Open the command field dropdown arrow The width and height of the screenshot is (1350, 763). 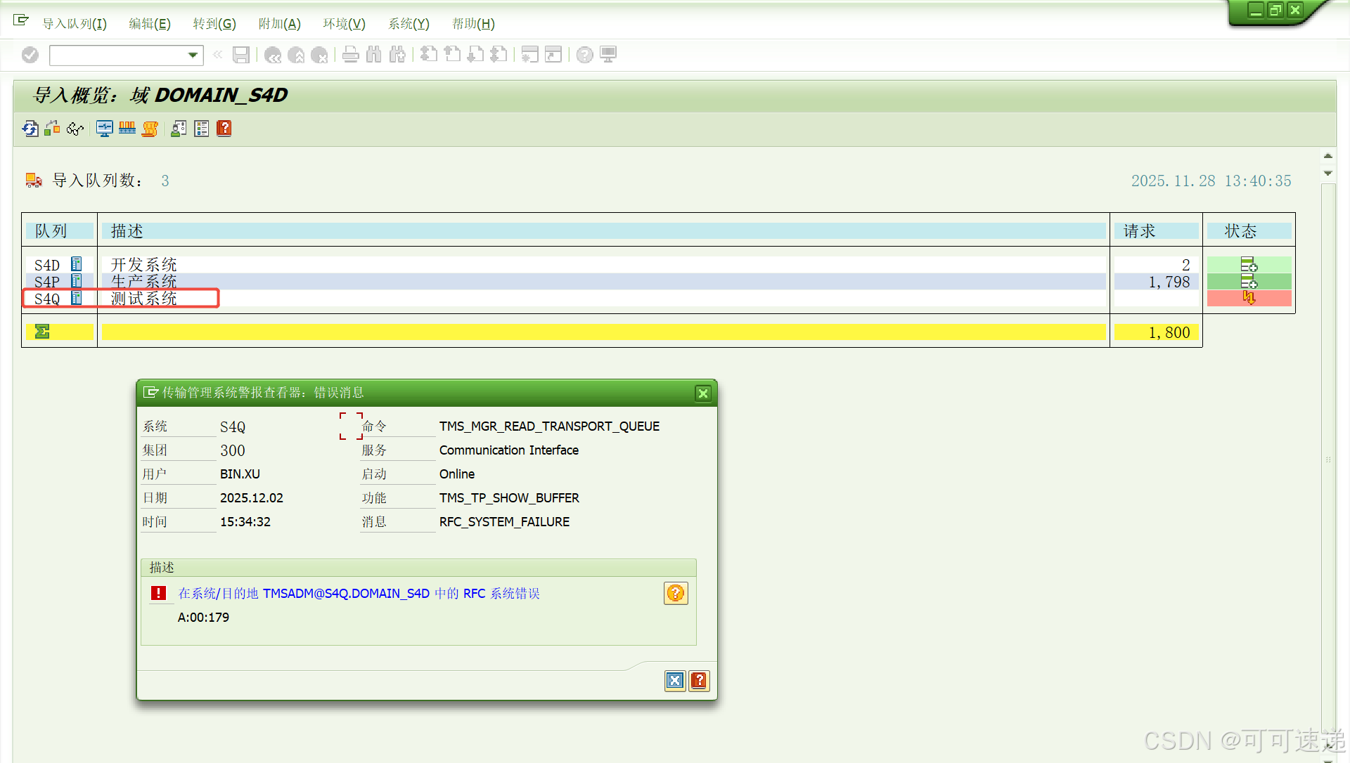pyautogui.click(x=193, y=55)
